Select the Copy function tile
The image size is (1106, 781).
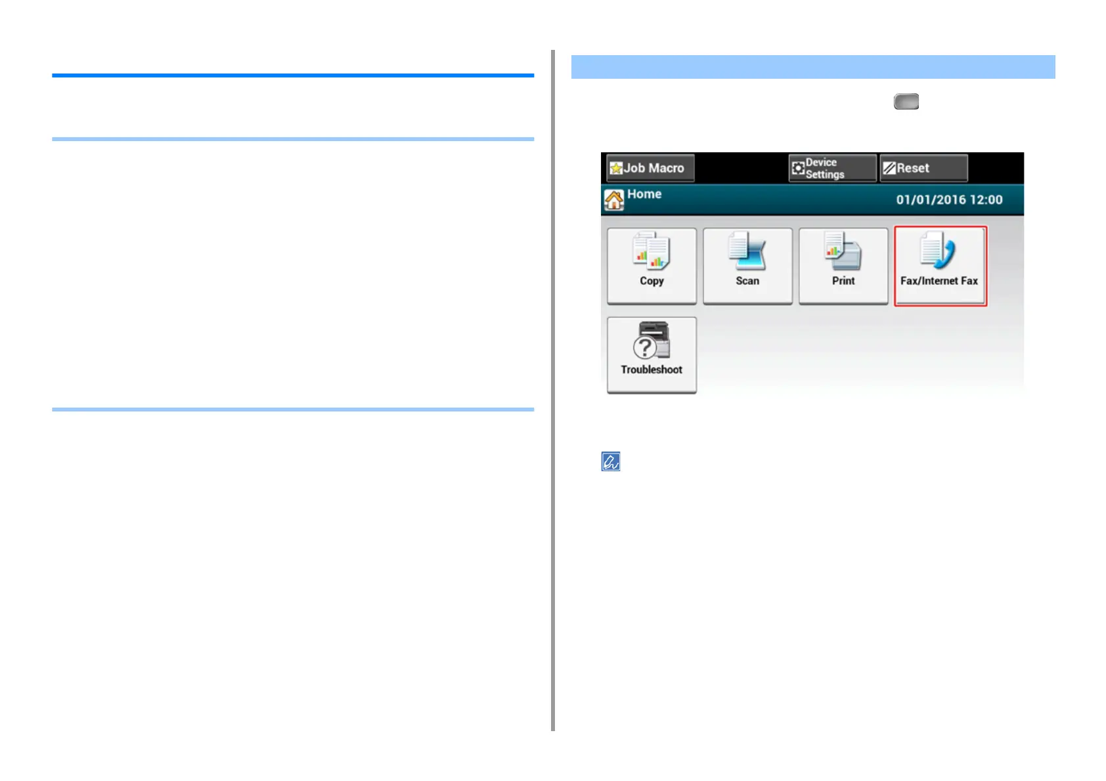point(652,266)
